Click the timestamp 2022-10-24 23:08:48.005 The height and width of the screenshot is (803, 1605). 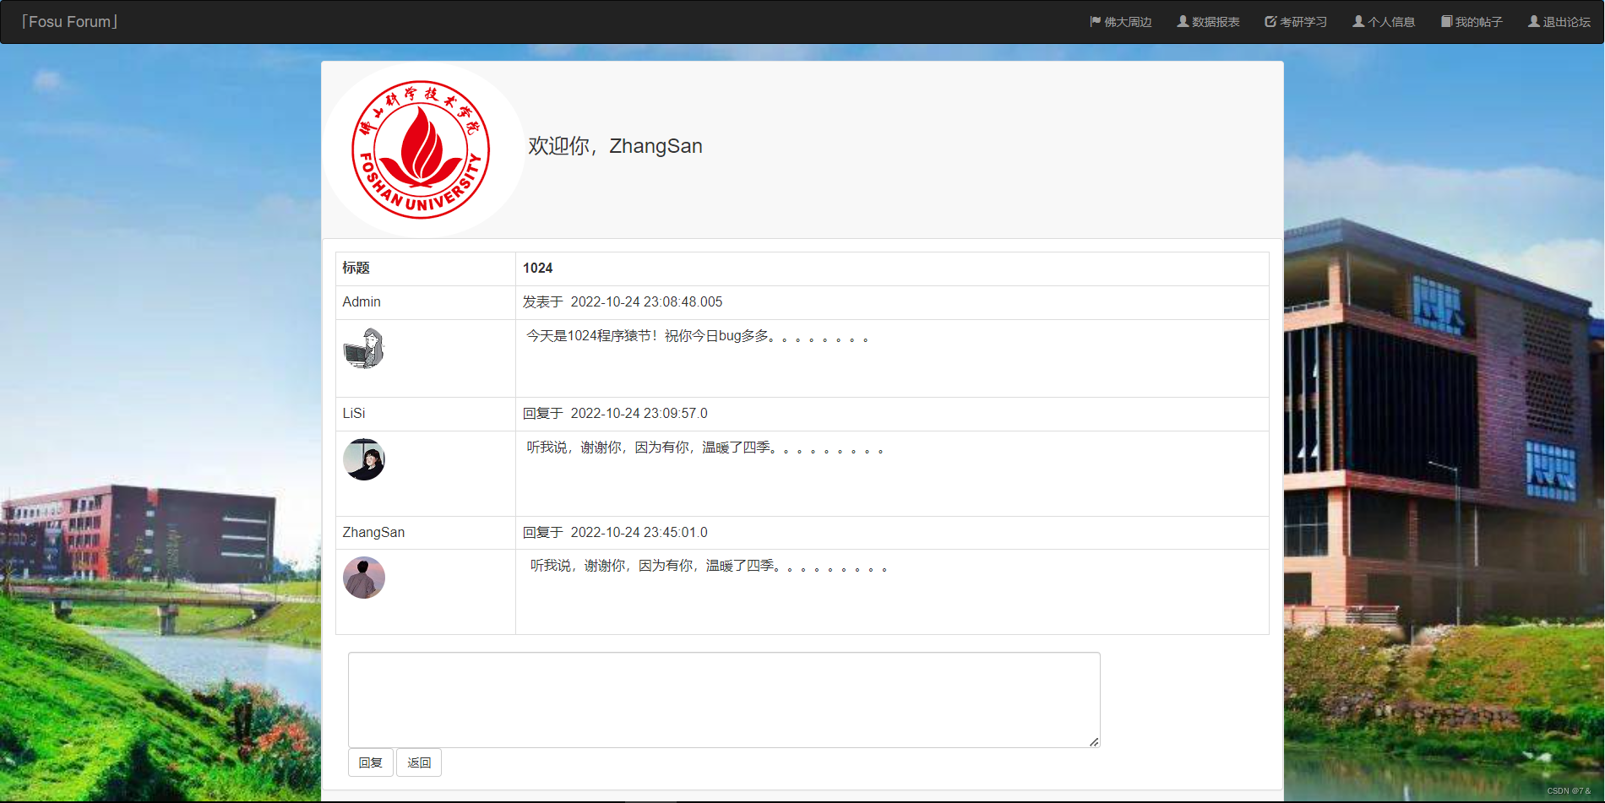coord(646,302)
